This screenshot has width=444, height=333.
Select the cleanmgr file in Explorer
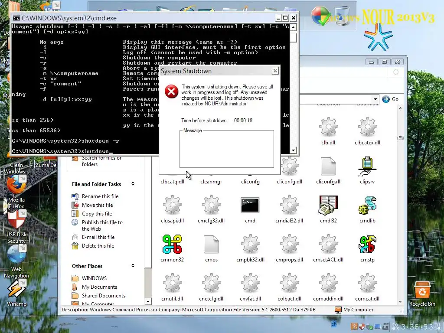211,182
